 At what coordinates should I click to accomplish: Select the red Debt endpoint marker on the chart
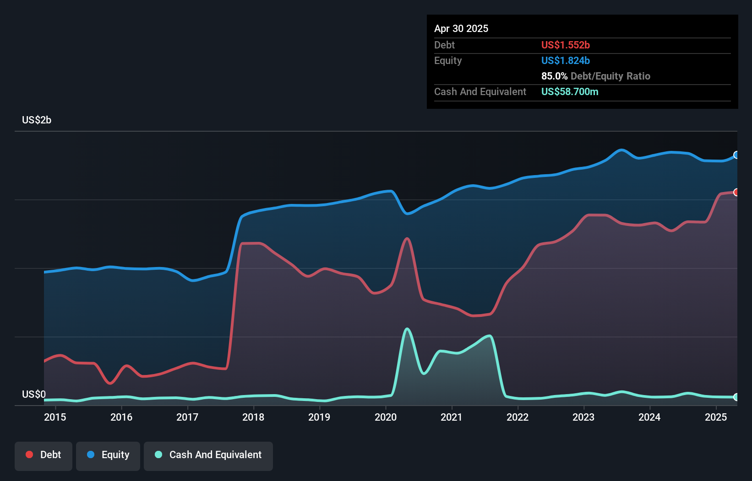click(736, 192)
